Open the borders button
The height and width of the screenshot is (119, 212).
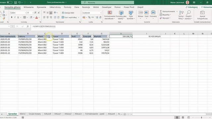(x=25, y=17)
